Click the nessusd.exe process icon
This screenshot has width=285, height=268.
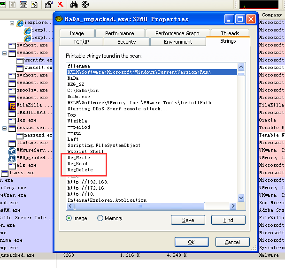(20, 136)
